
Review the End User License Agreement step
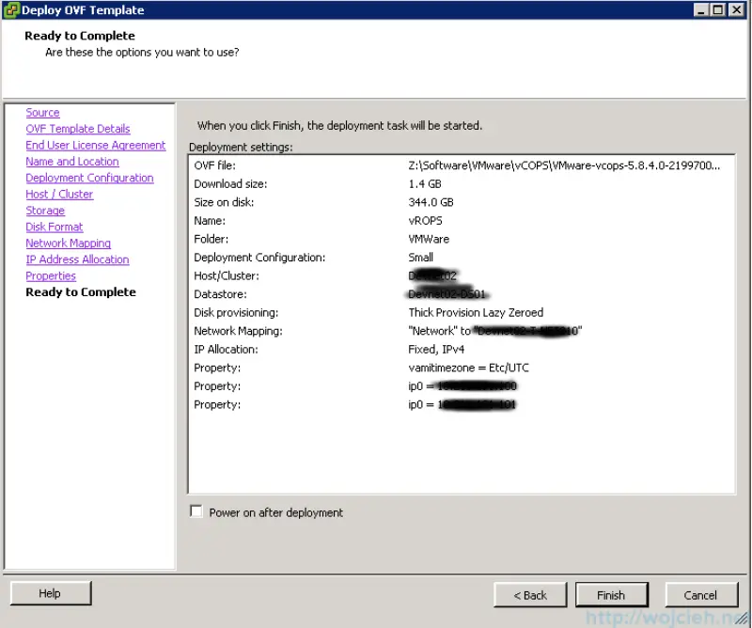95,145
